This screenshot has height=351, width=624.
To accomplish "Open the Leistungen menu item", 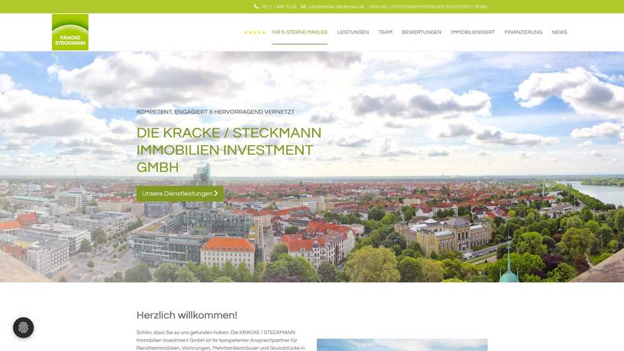I will (x=353, y=32).
